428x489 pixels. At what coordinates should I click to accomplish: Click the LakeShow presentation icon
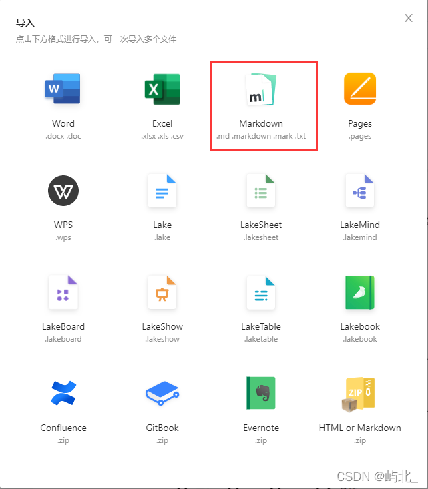click(x=162, y=292)
